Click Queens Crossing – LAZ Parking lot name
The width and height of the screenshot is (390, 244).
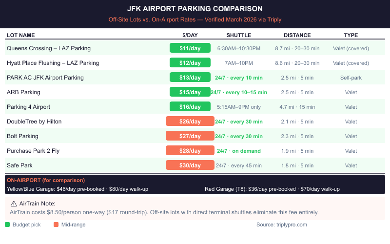(x=49, y=48)
